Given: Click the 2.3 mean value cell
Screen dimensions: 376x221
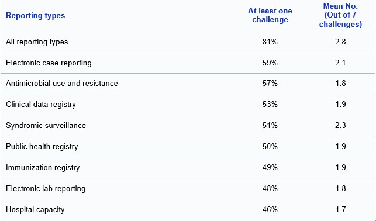Looking at the screenshot, I should (340, 125).
